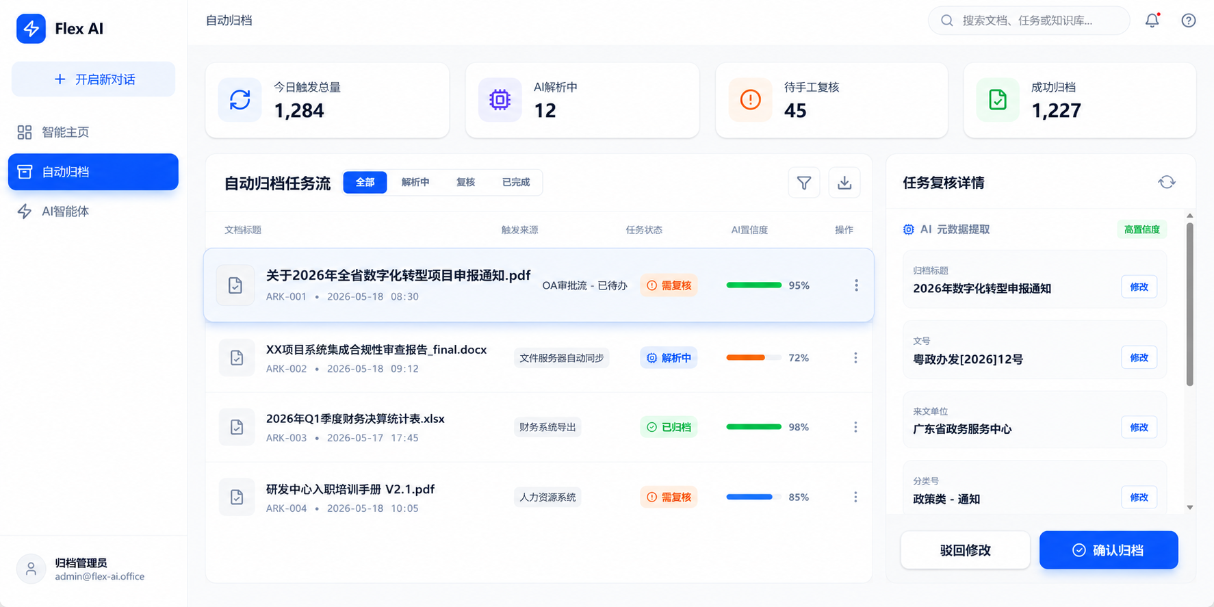Click 修改 next to 来文单位

pos(1139,427)
